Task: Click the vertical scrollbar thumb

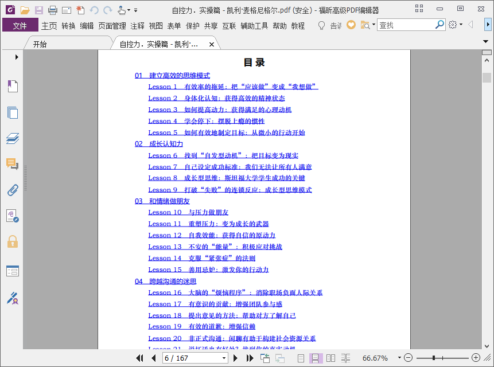Action: pos(487,77)
